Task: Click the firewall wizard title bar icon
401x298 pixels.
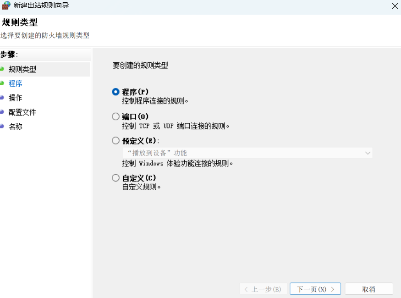Action: (6, 6)
